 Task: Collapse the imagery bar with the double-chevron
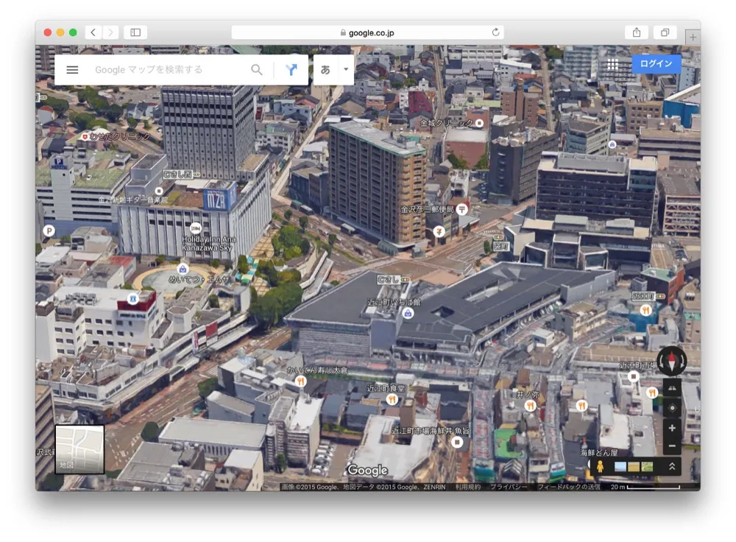[672, 465]
